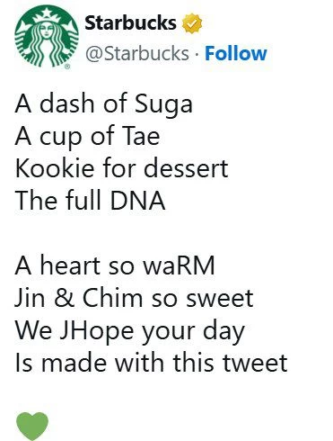Select the line 'Jin & Chim so sweet'
This screenshot has height=441, width=333.
pyautogui.click(x=134, y=298)
